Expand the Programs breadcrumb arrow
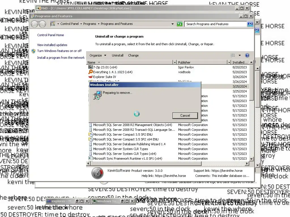The image size is (290, 217). point(99,24)
